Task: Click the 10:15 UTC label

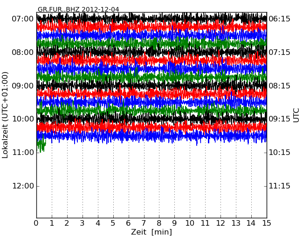Action: click(x=279, y=153)
